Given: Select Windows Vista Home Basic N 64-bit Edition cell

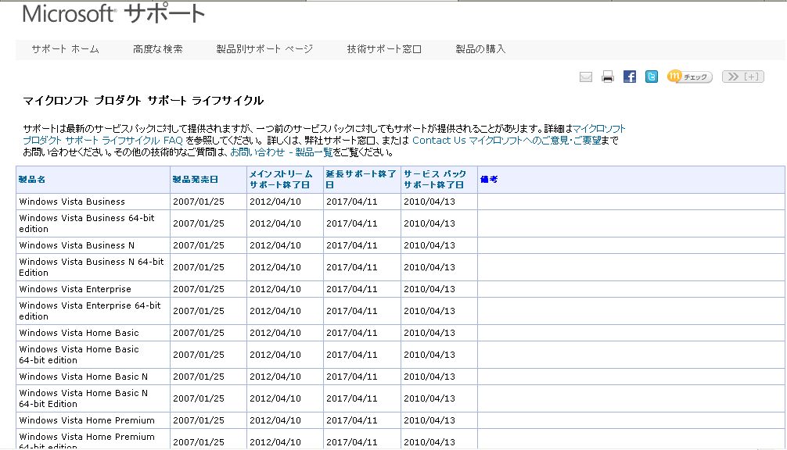Looking at the screenshot, I should tap(93, 398).
